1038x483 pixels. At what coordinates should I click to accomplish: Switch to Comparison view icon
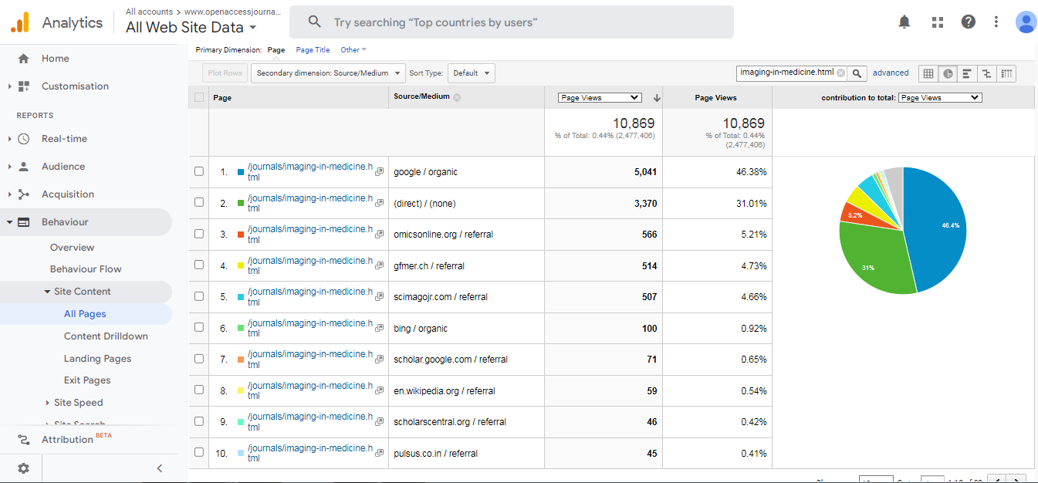pyautogui.click(x=986, y=73)
